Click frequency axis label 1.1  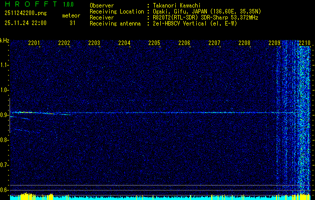pyautogui.click(x=4, y=65)
